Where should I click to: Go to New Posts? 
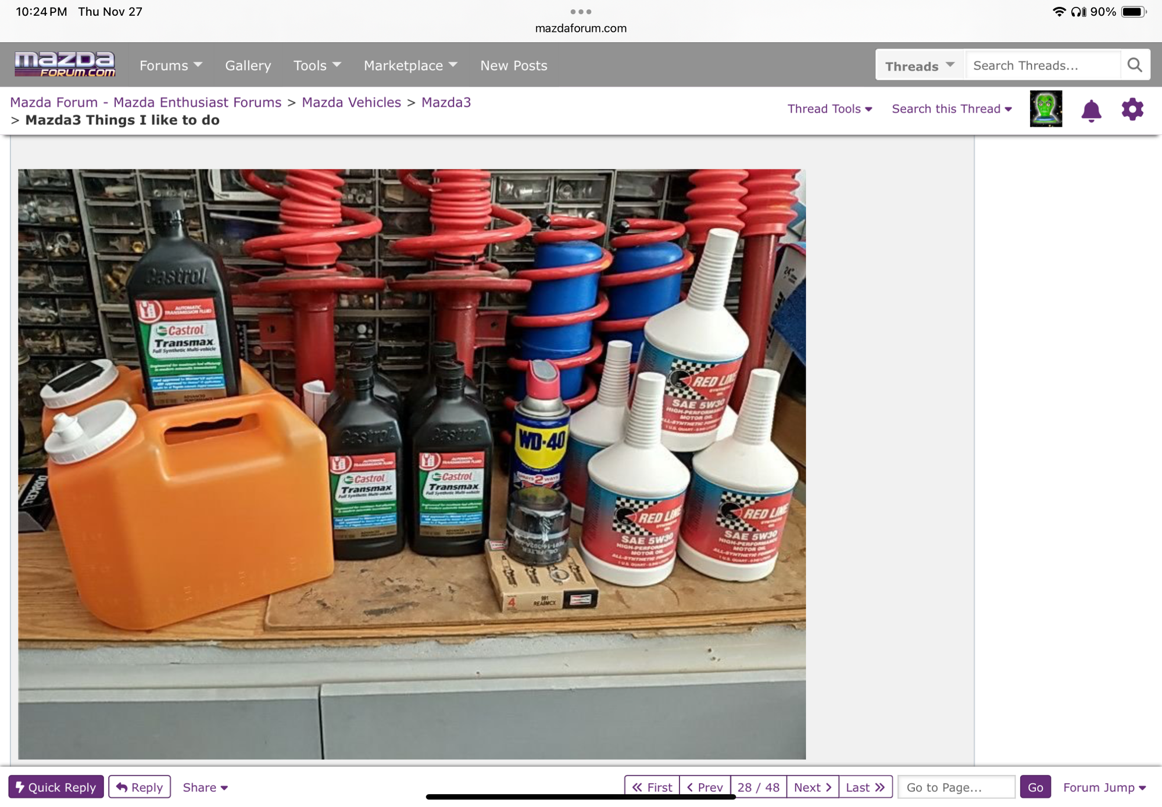[x=513, y=65]
